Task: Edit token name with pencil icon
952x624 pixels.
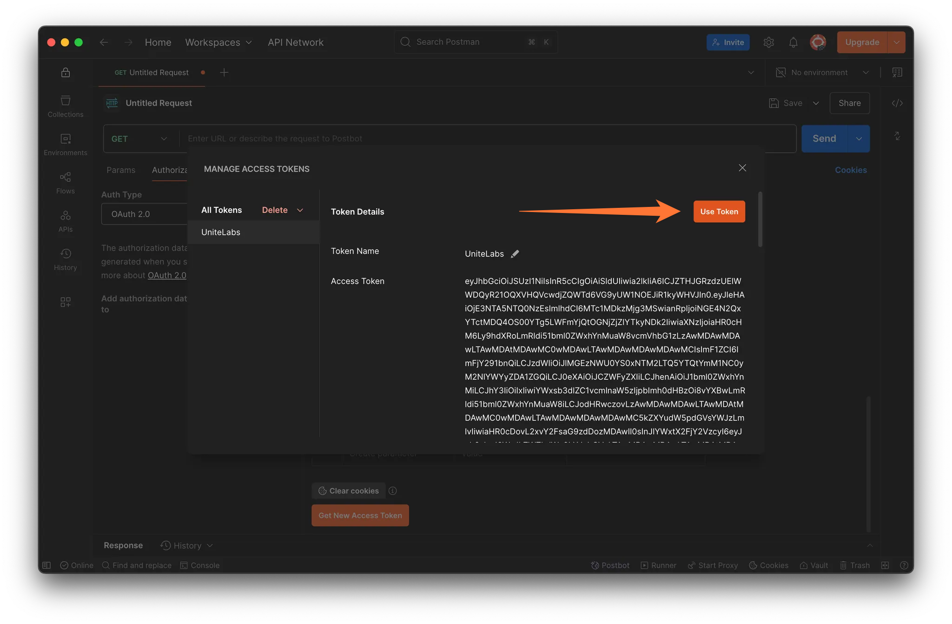Action: (x=515, y=254)
